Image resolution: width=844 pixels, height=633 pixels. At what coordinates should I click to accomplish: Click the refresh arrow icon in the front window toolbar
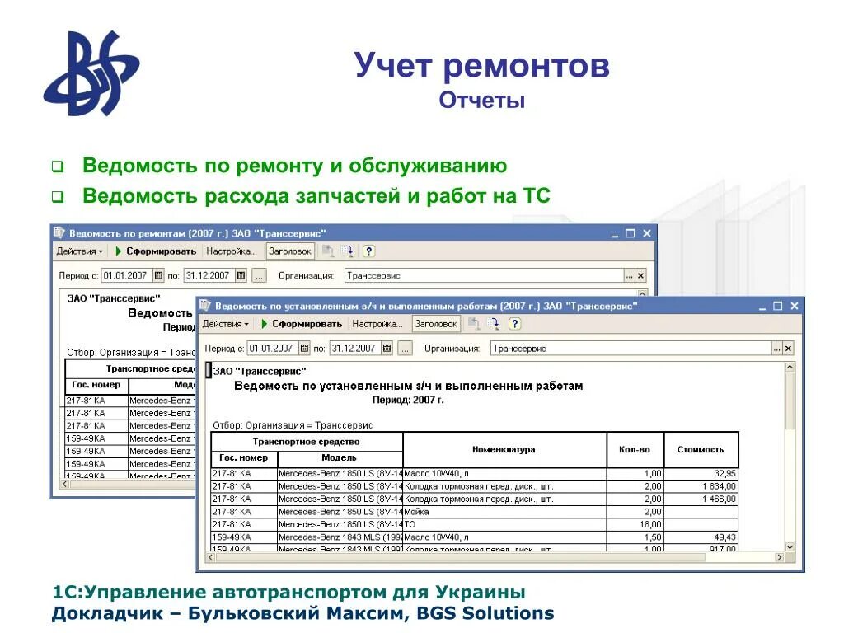click(494, 323)
